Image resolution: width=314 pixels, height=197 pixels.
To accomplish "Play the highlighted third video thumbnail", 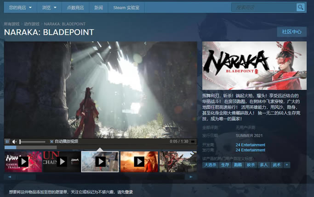I will point(100,162).
